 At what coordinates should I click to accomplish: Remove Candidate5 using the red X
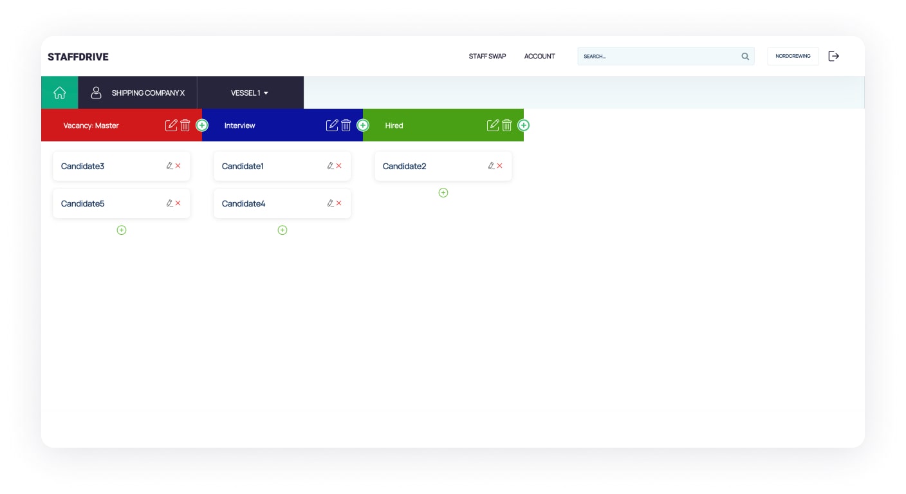click(x=178, y=203)
